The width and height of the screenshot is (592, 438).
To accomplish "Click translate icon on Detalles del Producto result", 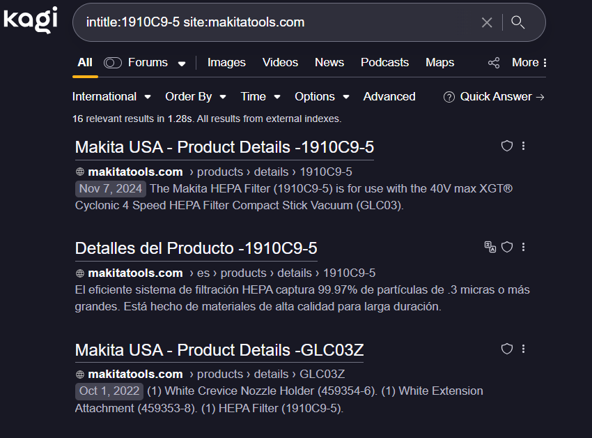I will pyautogui.click(x=490, y=246).
